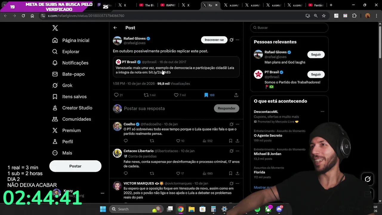Screen dimensions: 382x215
Task: Open the more options on Cetaceo Libertario's reply
Action: 237,151
